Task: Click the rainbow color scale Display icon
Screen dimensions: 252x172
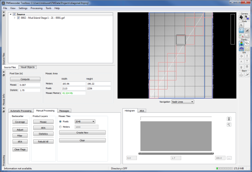Action: pyautogui.click(x=241, y=43)
